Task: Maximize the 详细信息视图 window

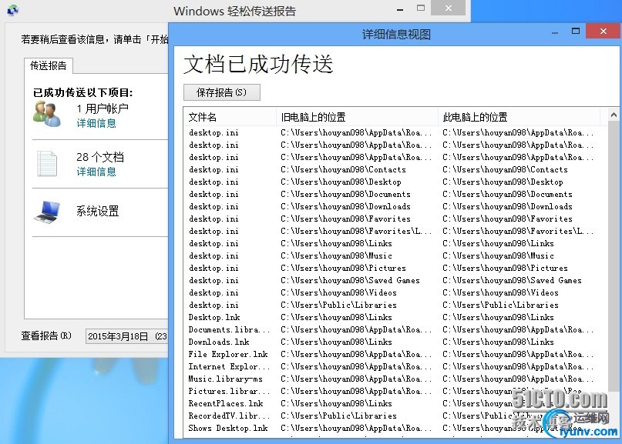Action: click(x=576, y=31)
